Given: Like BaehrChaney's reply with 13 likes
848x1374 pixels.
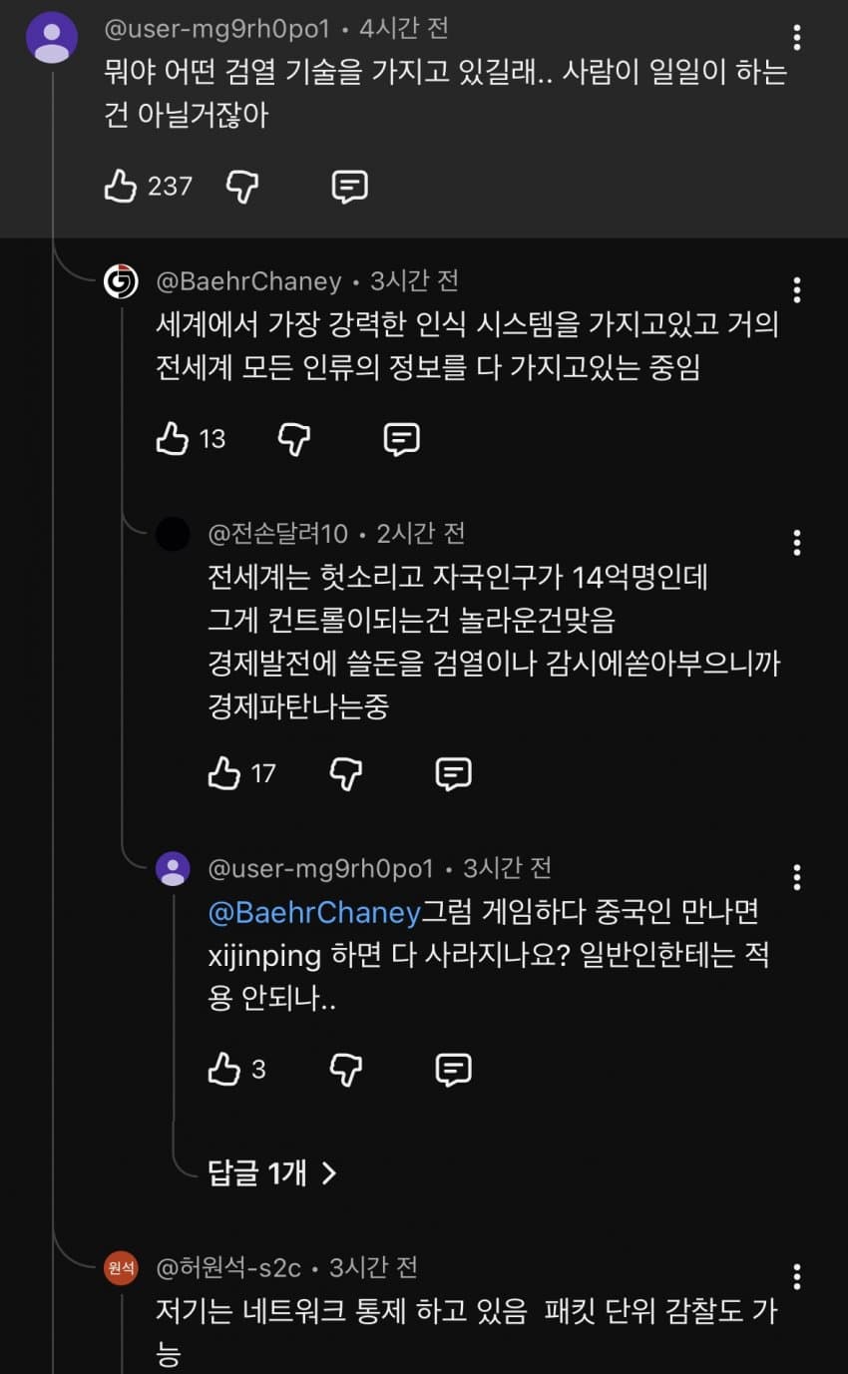Looking at the screenshot, I should tap(173, 438).
